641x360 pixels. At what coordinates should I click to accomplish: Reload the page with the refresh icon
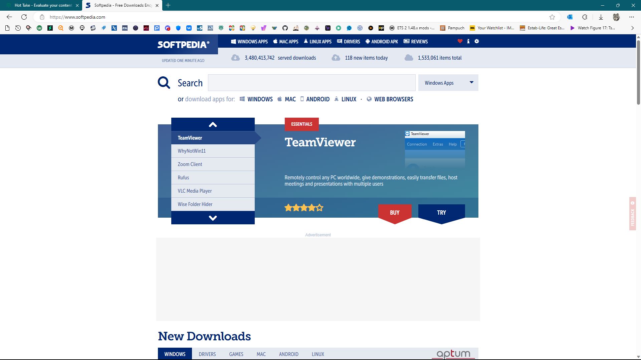[x=24, y=17]
